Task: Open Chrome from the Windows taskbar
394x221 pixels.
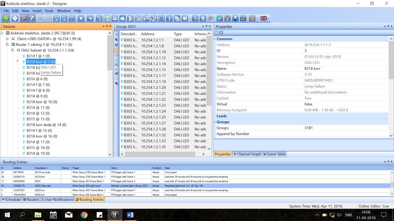Action: pos(84,215)
